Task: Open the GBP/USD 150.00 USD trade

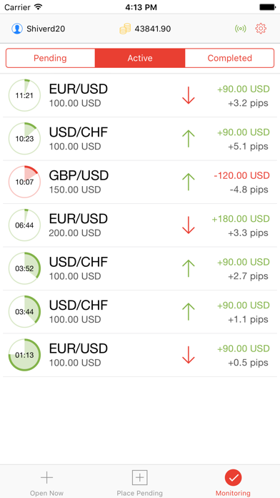Action: (140, 182)
